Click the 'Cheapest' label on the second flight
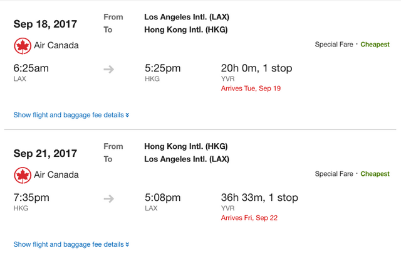The image size is (401, 253). pyautogui.click(x=375, y=174)
